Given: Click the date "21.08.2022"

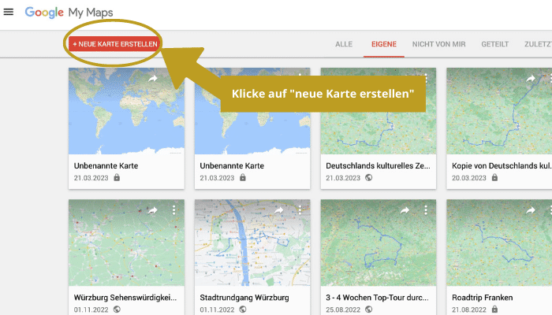Looking at the screenshot, I should (469, 309).
